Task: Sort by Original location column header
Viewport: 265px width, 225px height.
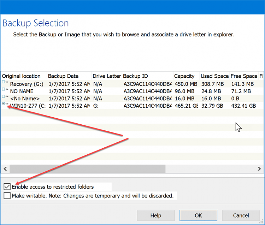Action: 24,76
